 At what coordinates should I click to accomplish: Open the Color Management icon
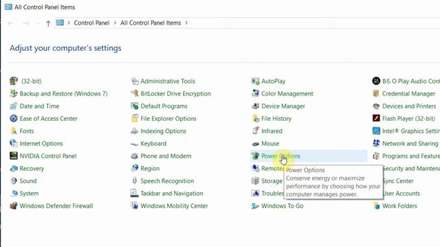[255, 93]
